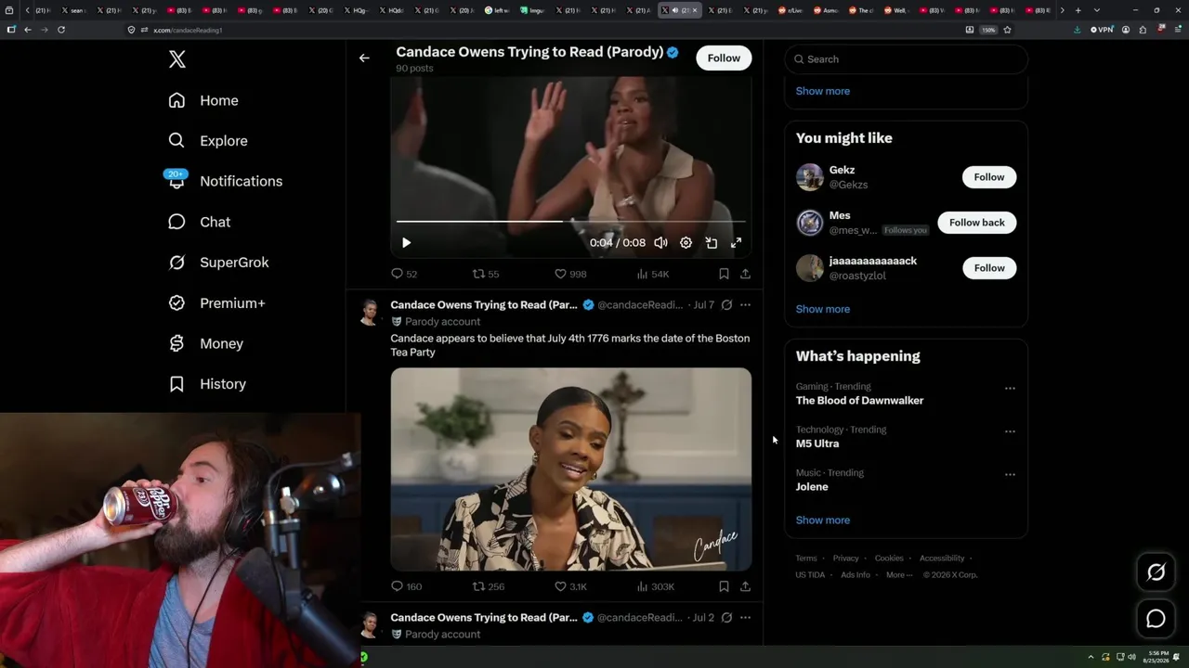Bookmark the Boston Tea Party post
The width and height of the screenshot is (1189, 668).
click(x=724, y=586)
